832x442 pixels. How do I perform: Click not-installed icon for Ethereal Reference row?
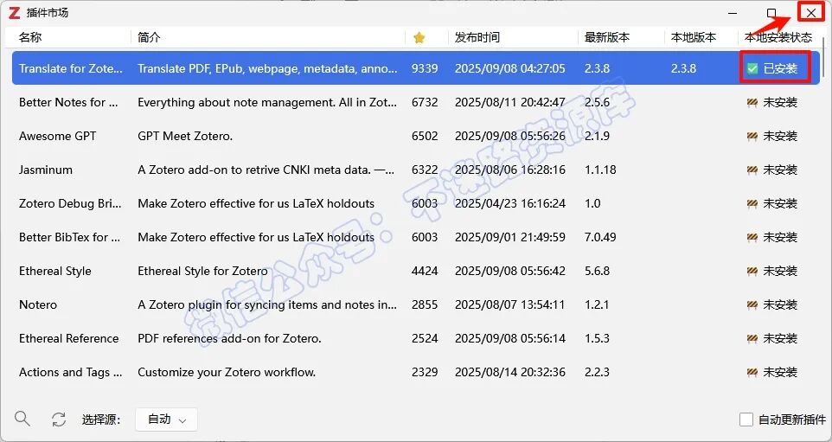click(752, 338)
